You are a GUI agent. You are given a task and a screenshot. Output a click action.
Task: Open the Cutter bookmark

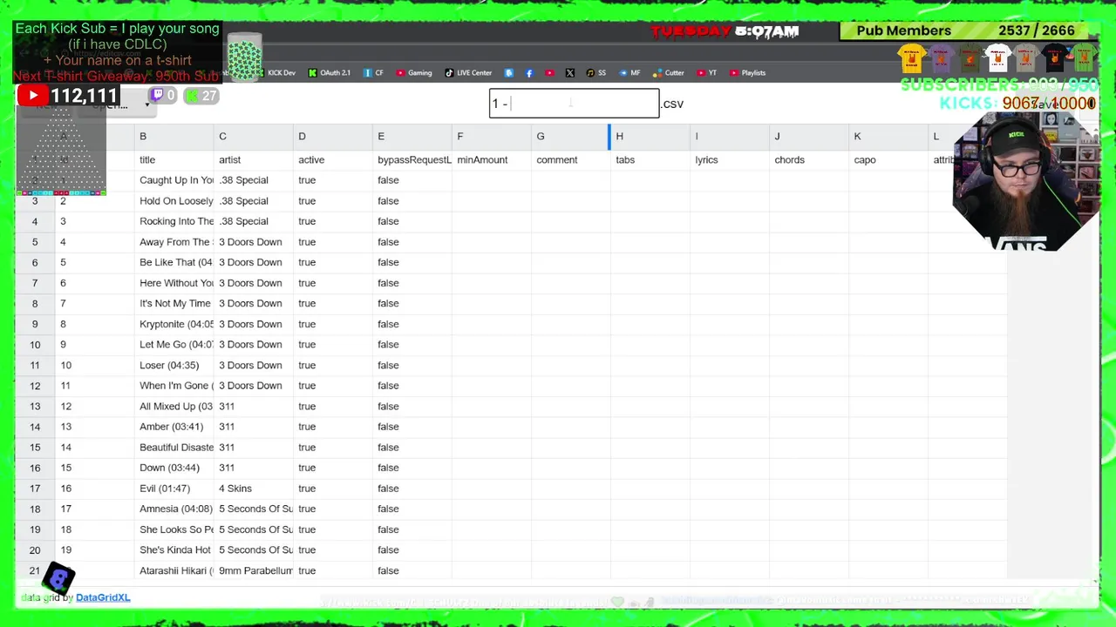click(x=669, y=73)
